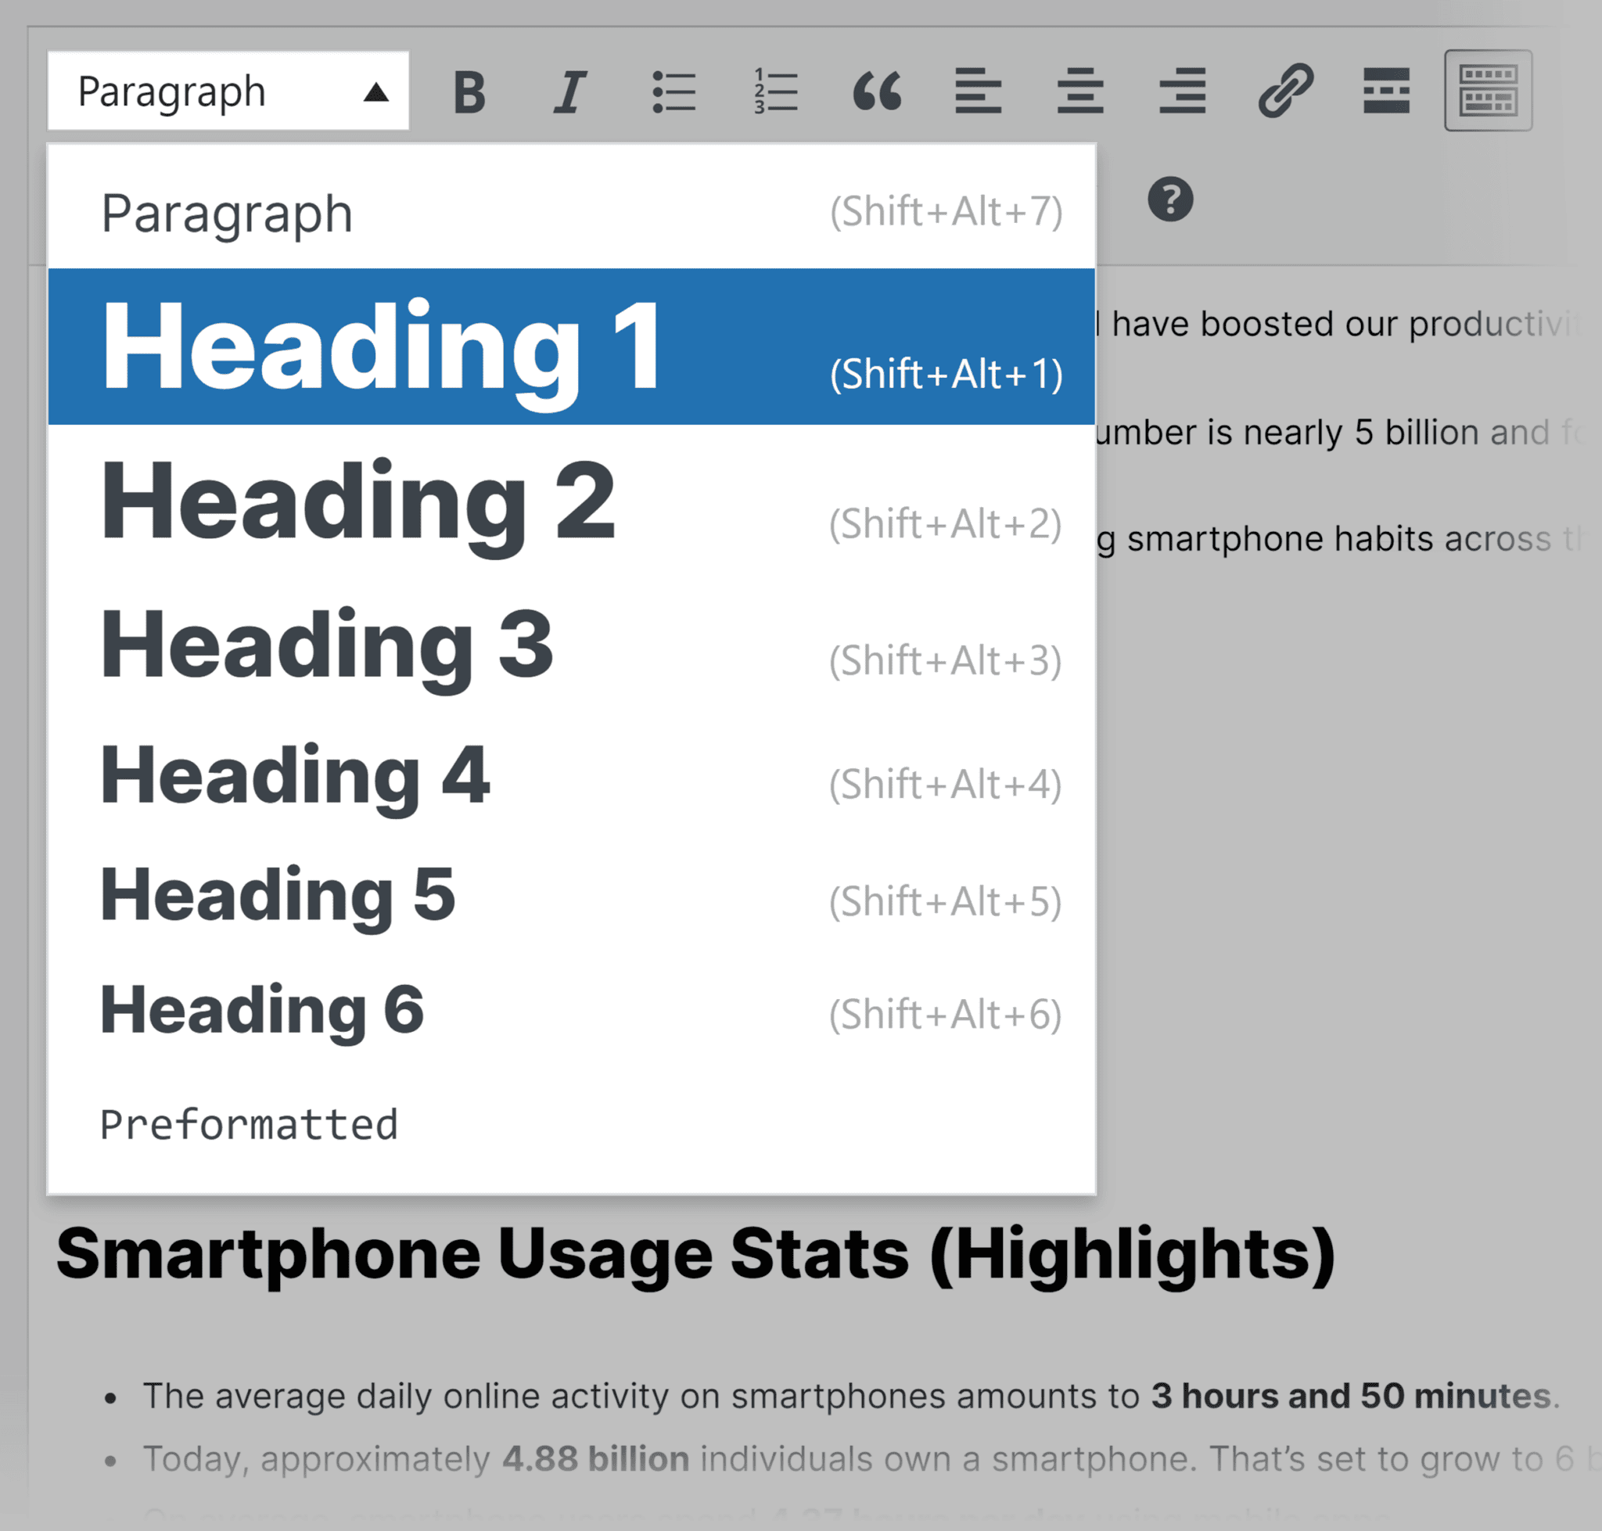Select the Preformatted style option
Viewport: 1602px width, 1531px height.
(249, 1124)
